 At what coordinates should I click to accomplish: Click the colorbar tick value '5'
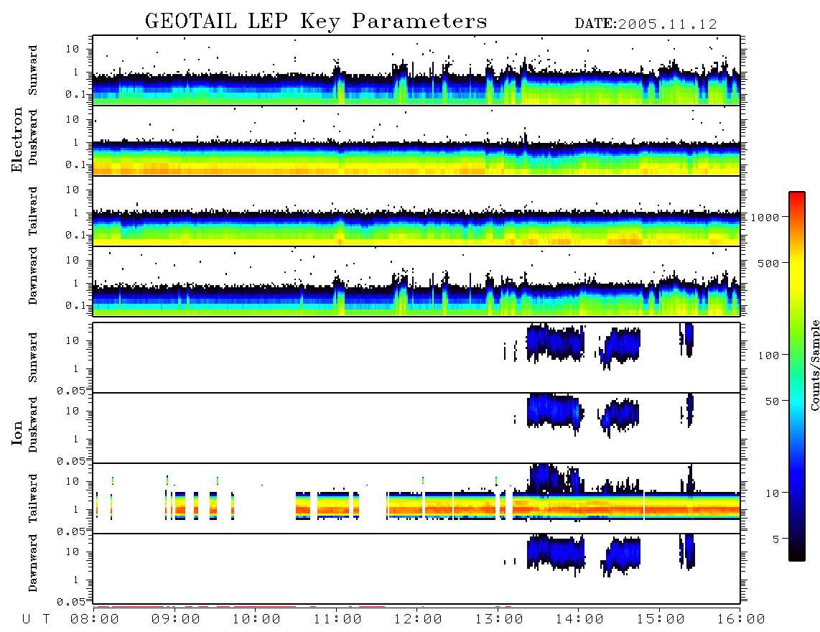[775, 539]
